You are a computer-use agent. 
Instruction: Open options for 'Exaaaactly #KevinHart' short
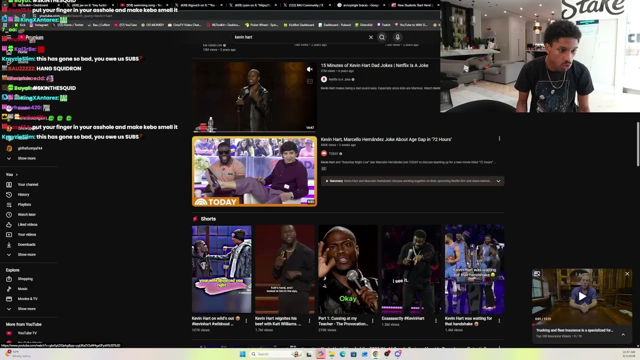pyautogui.click(x=435, y=320)
